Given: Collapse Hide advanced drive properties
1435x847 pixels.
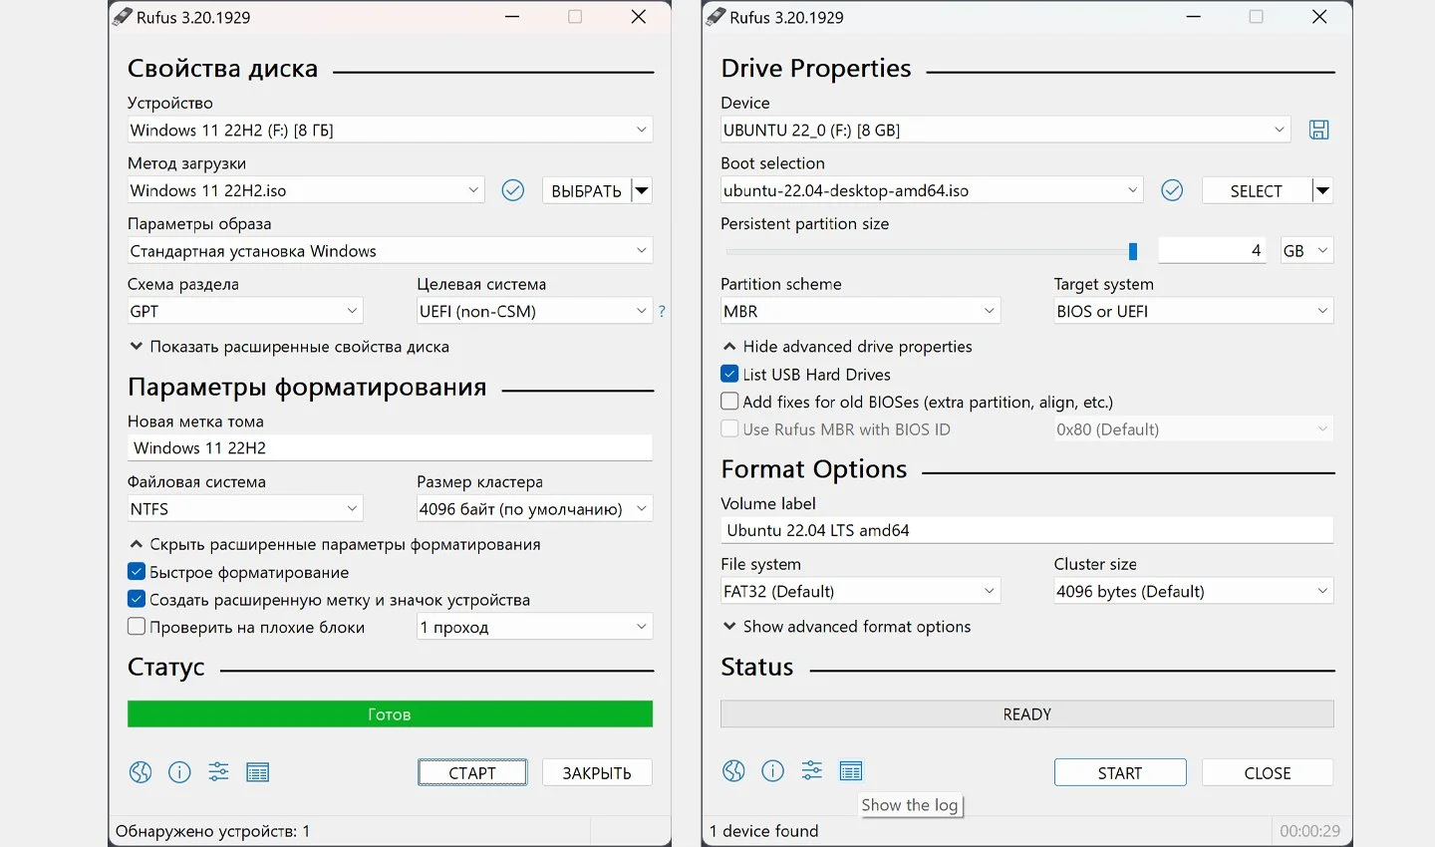Looking at the screenshot, I should click(847, 347).
